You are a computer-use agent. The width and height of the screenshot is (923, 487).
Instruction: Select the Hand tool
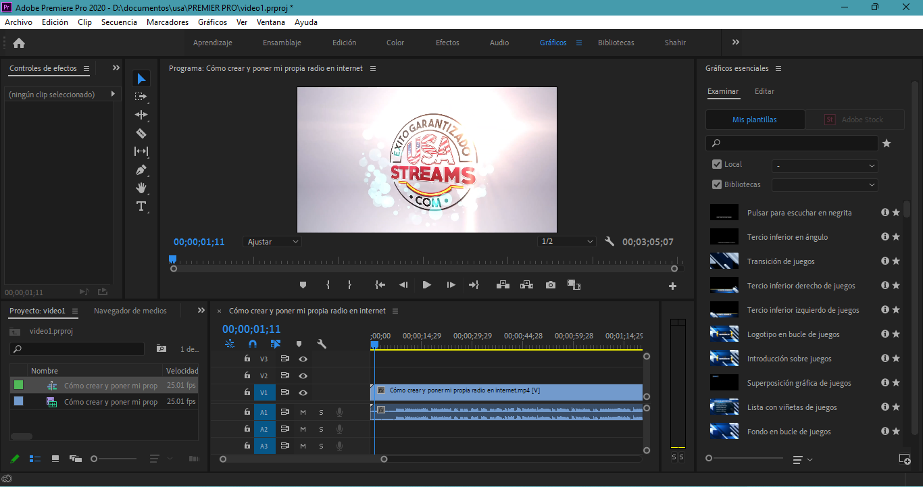coord(141,188)
